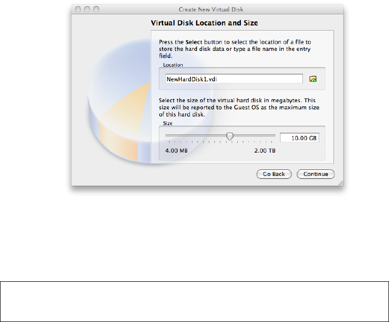Click the tick marks below the size slider
The height and width of the screenshot is (322, 389).
pos(220,142)
